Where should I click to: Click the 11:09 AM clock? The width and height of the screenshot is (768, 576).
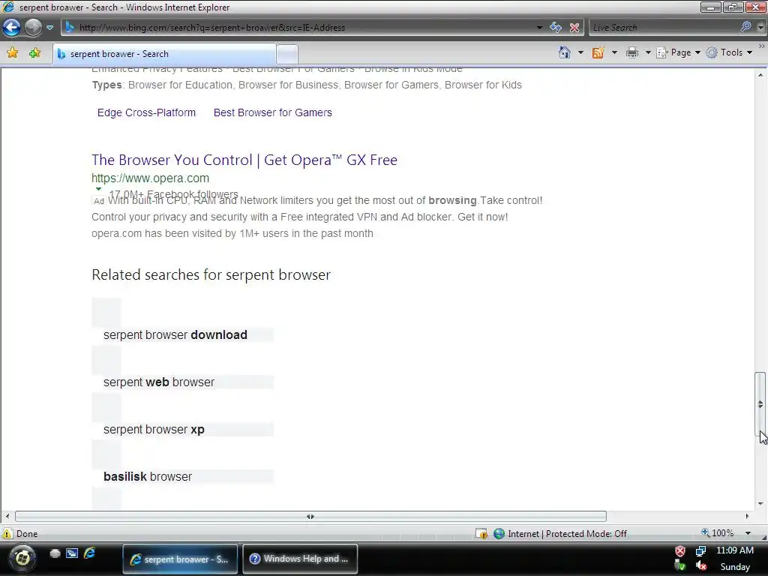[x=735, y=550]
